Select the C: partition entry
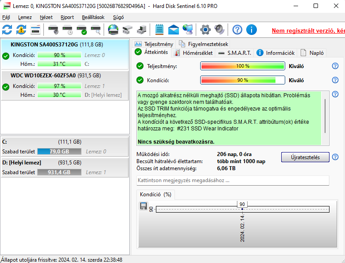Screen dimensions: 345x263 coord(65,147)
